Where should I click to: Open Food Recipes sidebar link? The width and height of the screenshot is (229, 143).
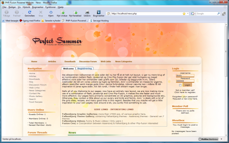coord(35,102)
